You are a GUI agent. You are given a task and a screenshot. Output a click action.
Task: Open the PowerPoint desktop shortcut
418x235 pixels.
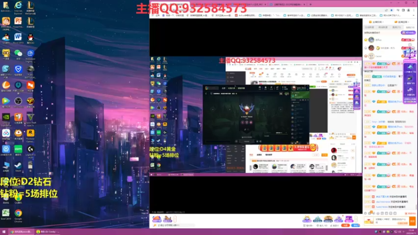pyautogui.click(x=18, y=22)
